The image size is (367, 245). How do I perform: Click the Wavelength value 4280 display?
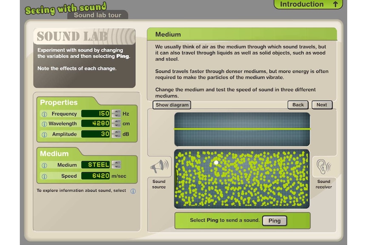tap(95, 124)
